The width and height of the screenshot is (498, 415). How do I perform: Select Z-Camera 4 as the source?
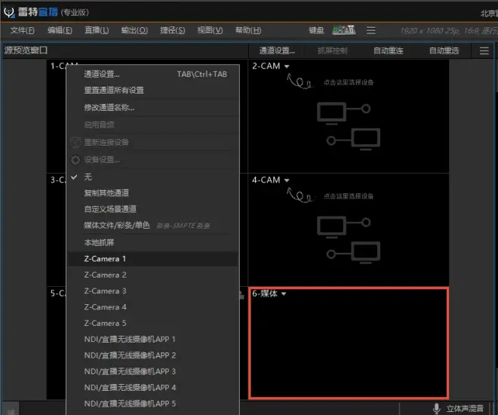point(153,307)
